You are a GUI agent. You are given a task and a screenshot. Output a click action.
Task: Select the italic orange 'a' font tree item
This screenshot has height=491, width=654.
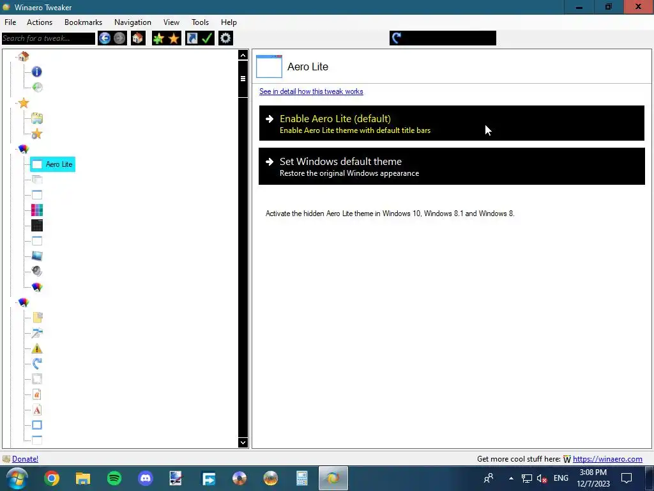tap(37, 394)
